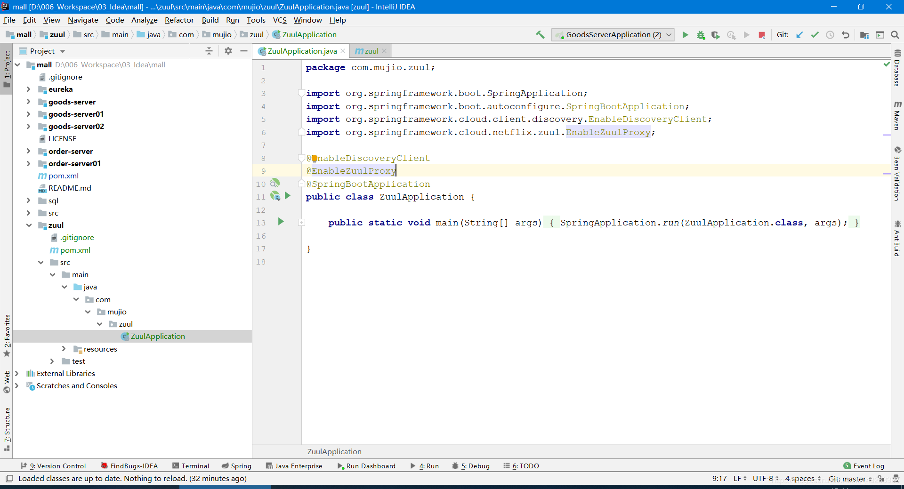
Task: Click the Build project hammer icon
Action: (x=540, y=34)
